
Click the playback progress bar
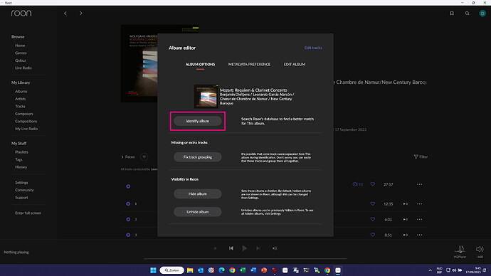point(245,259)
